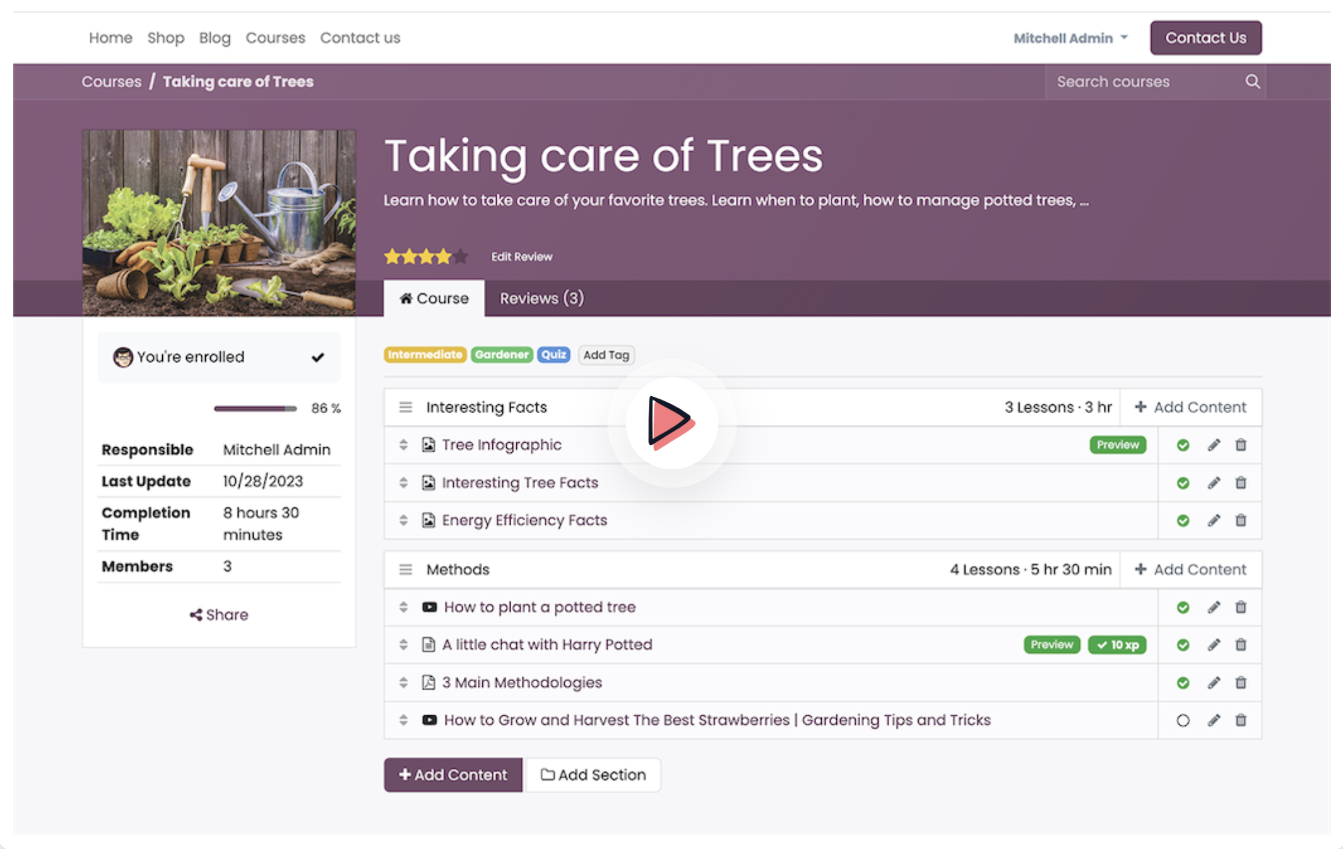The height and width of the screenshot is (849, 1343).
Task: Edit How to plant a potted tree
Action: pyautogui.click(x=1214, y=607)
